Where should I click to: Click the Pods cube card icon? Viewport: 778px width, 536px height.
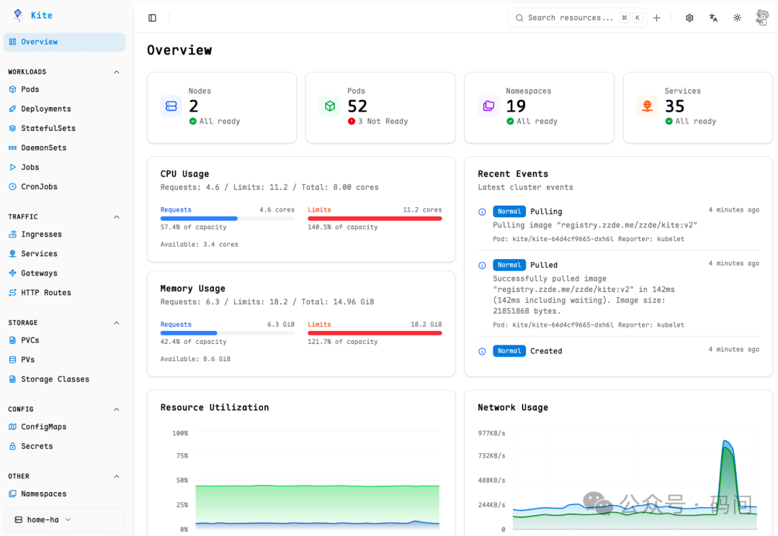pos(330,106)
